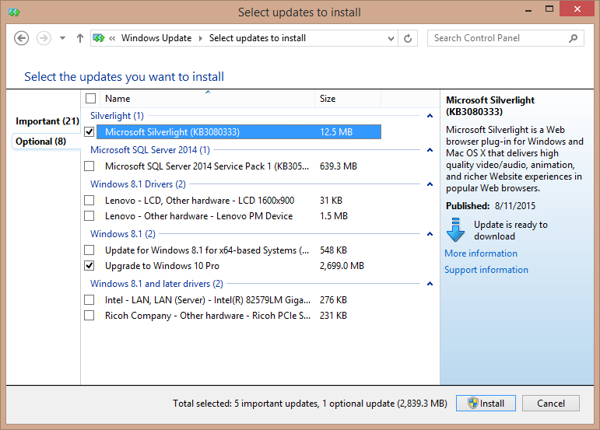The image size is (600, 430).
Task: Focus the Search Control Panel field
Action: point(506,38)
